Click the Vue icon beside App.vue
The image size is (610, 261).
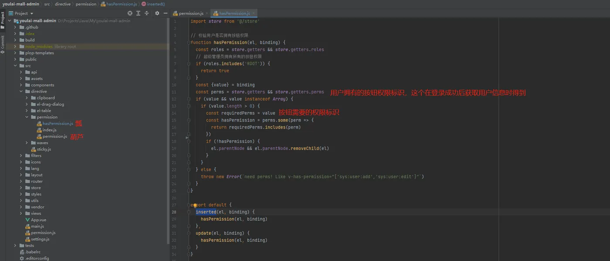[x=27, y=220]
